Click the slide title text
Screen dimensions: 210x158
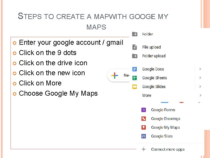click(93, 21)
